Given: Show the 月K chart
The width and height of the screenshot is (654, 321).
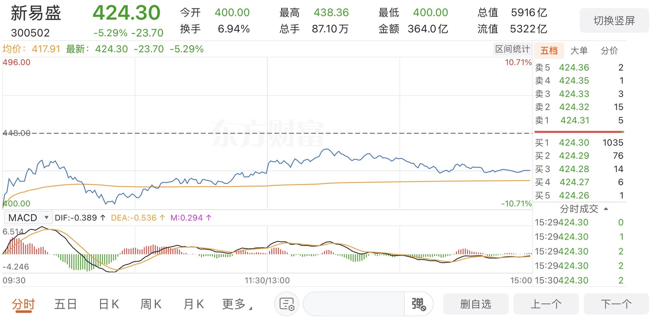Looking at the screenshot, I should click(x=194, y=304).
